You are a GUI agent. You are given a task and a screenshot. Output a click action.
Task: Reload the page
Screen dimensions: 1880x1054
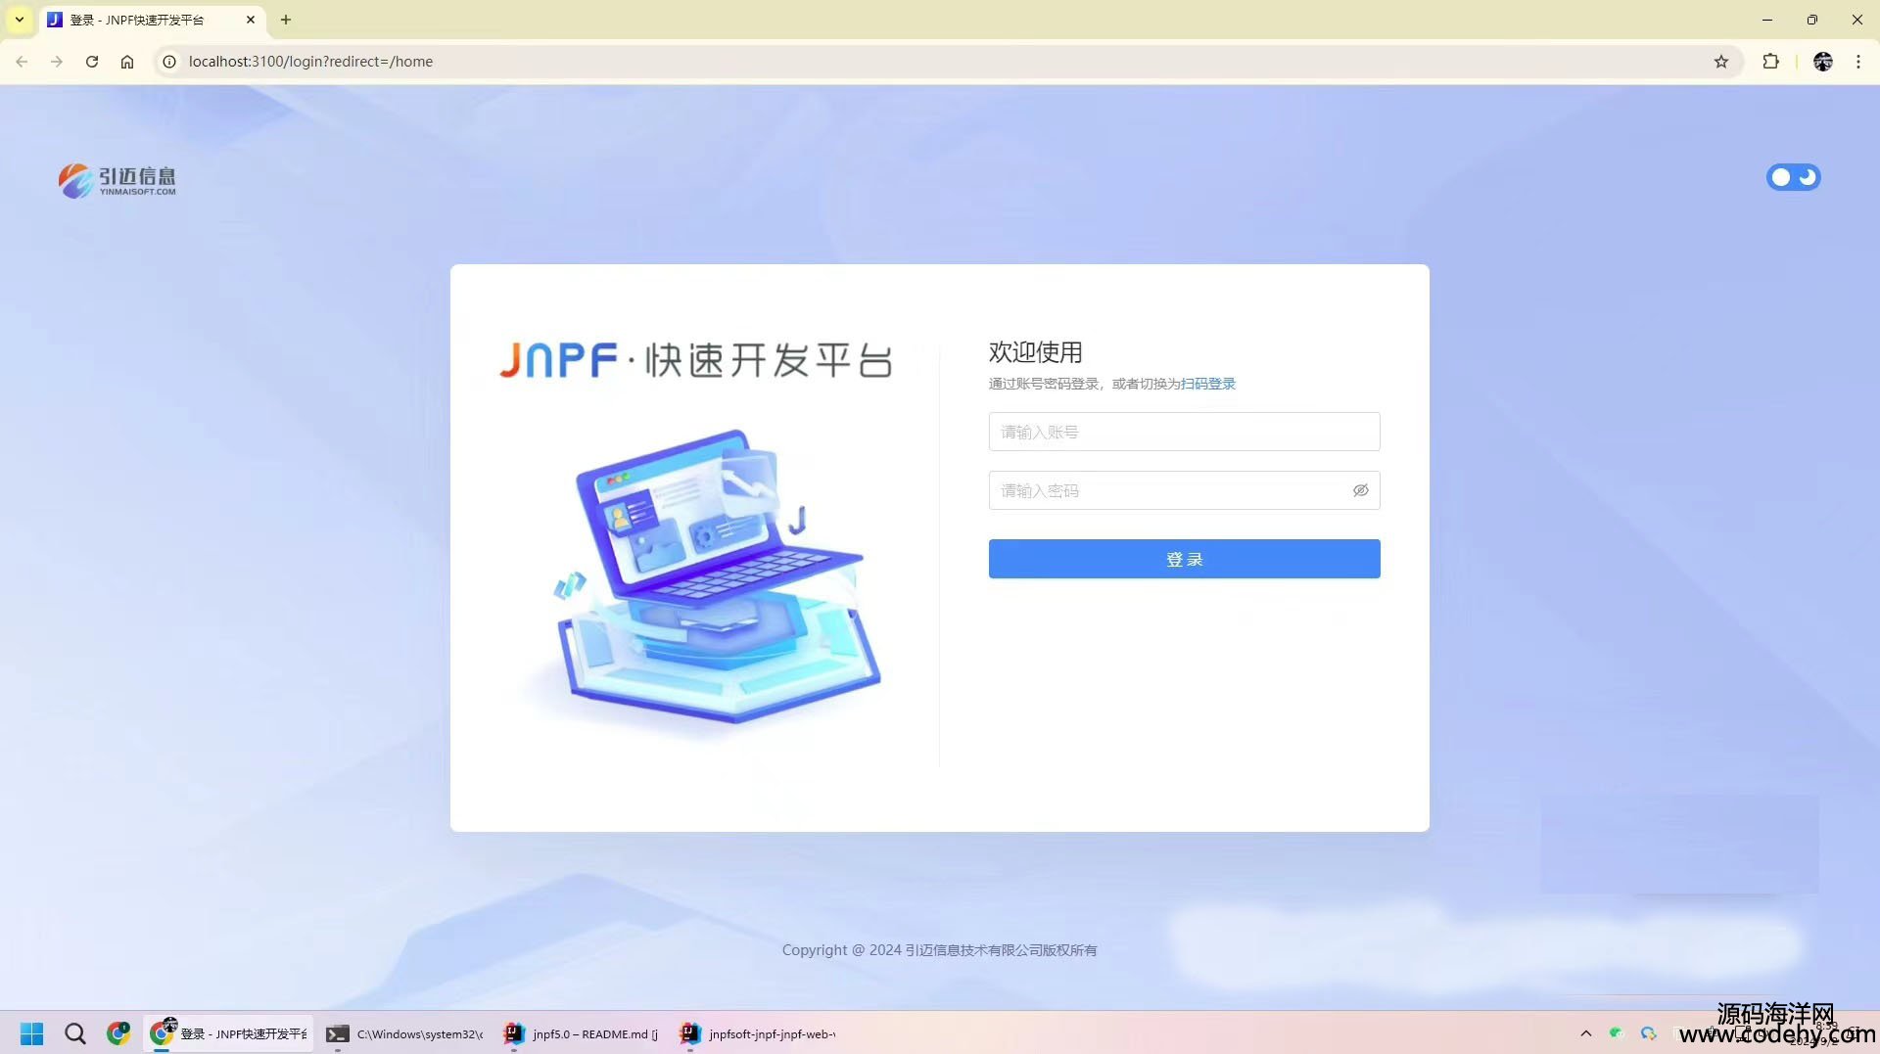[x=92, y=62]
